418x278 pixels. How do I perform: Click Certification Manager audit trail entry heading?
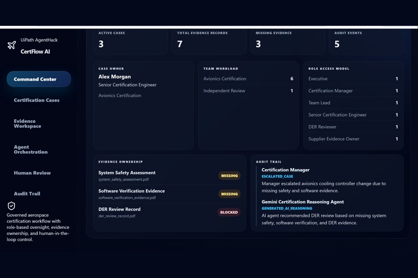click(x=286, y=170)
